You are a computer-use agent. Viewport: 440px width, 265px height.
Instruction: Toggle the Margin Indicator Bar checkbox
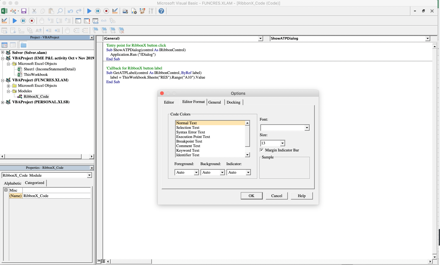pos(262,150)
